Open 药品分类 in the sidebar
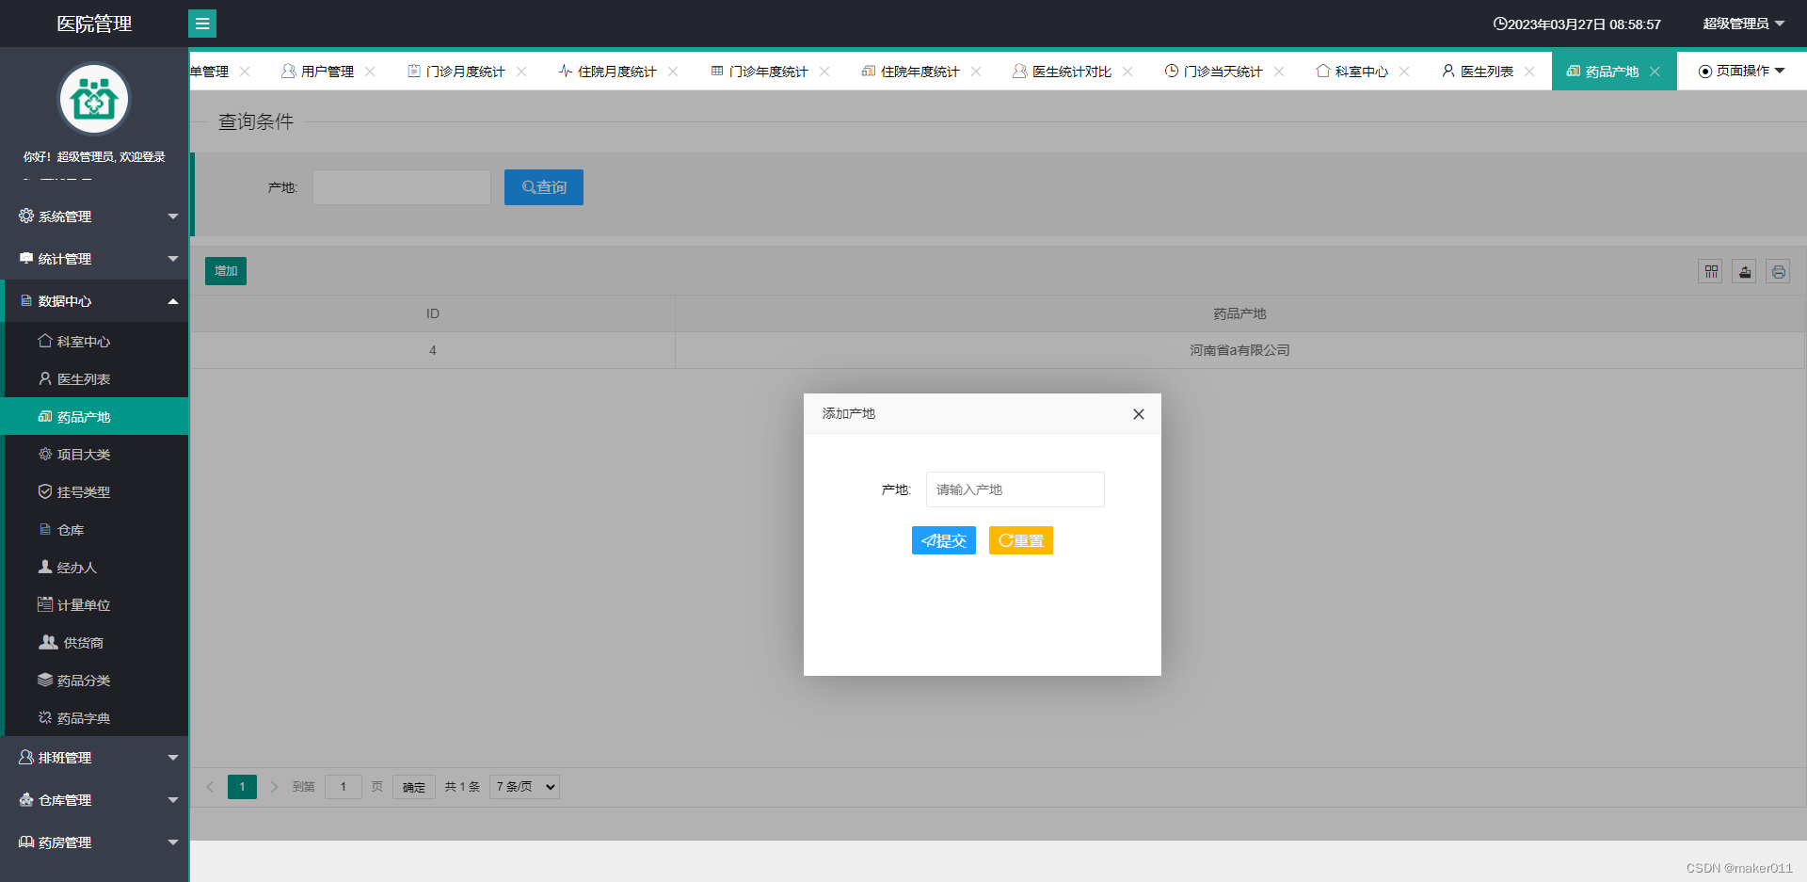The image size is (1807, 882). [96, 681]
